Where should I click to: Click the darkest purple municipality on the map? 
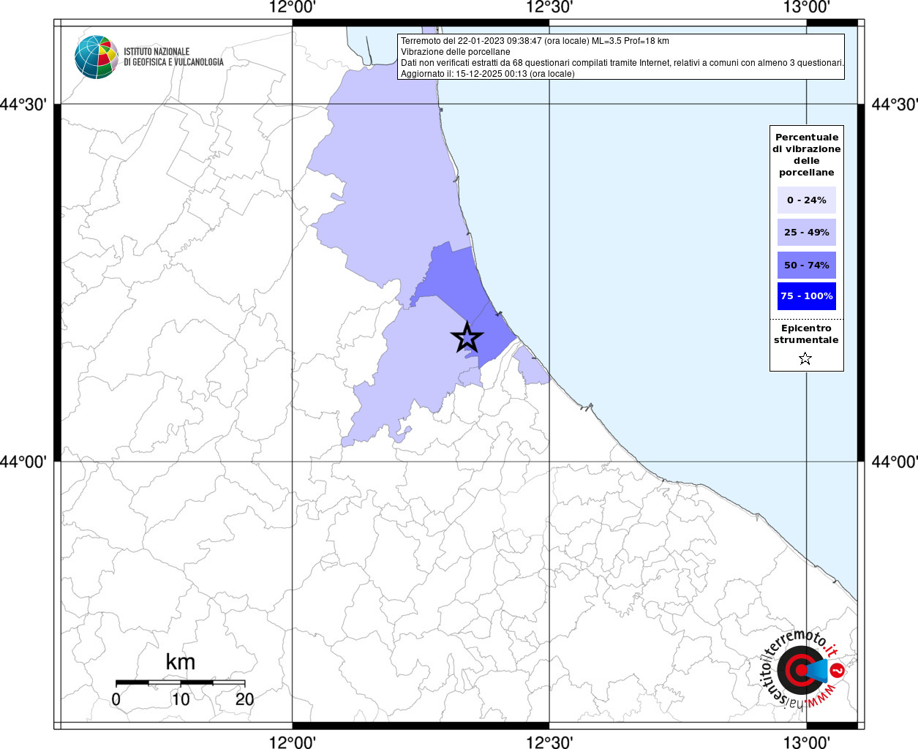pyautogui.click(x=455, y=276)
